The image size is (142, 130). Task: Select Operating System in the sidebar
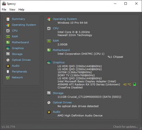[24, 25]
